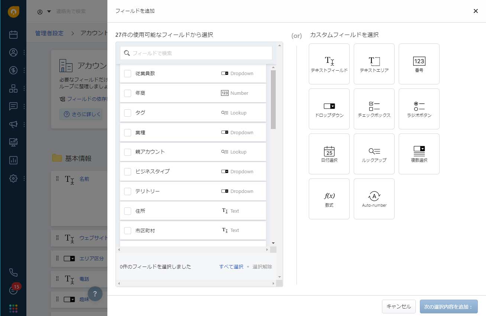Viewport: 486px width, 316px height.
Task: Choose the 数式 formula field tile
Action: click(329, 199)
